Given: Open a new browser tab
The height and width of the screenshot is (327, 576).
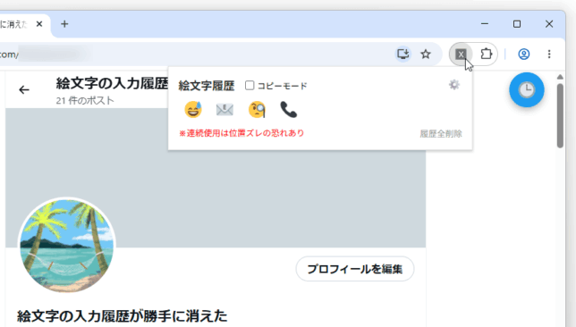Looking at the screenshot, I should click(64, 24).
